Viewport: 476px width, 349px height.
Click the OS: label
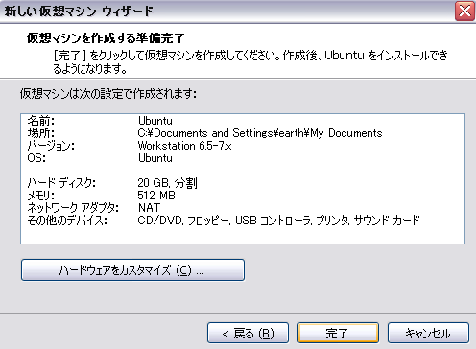tap(36, 158)
